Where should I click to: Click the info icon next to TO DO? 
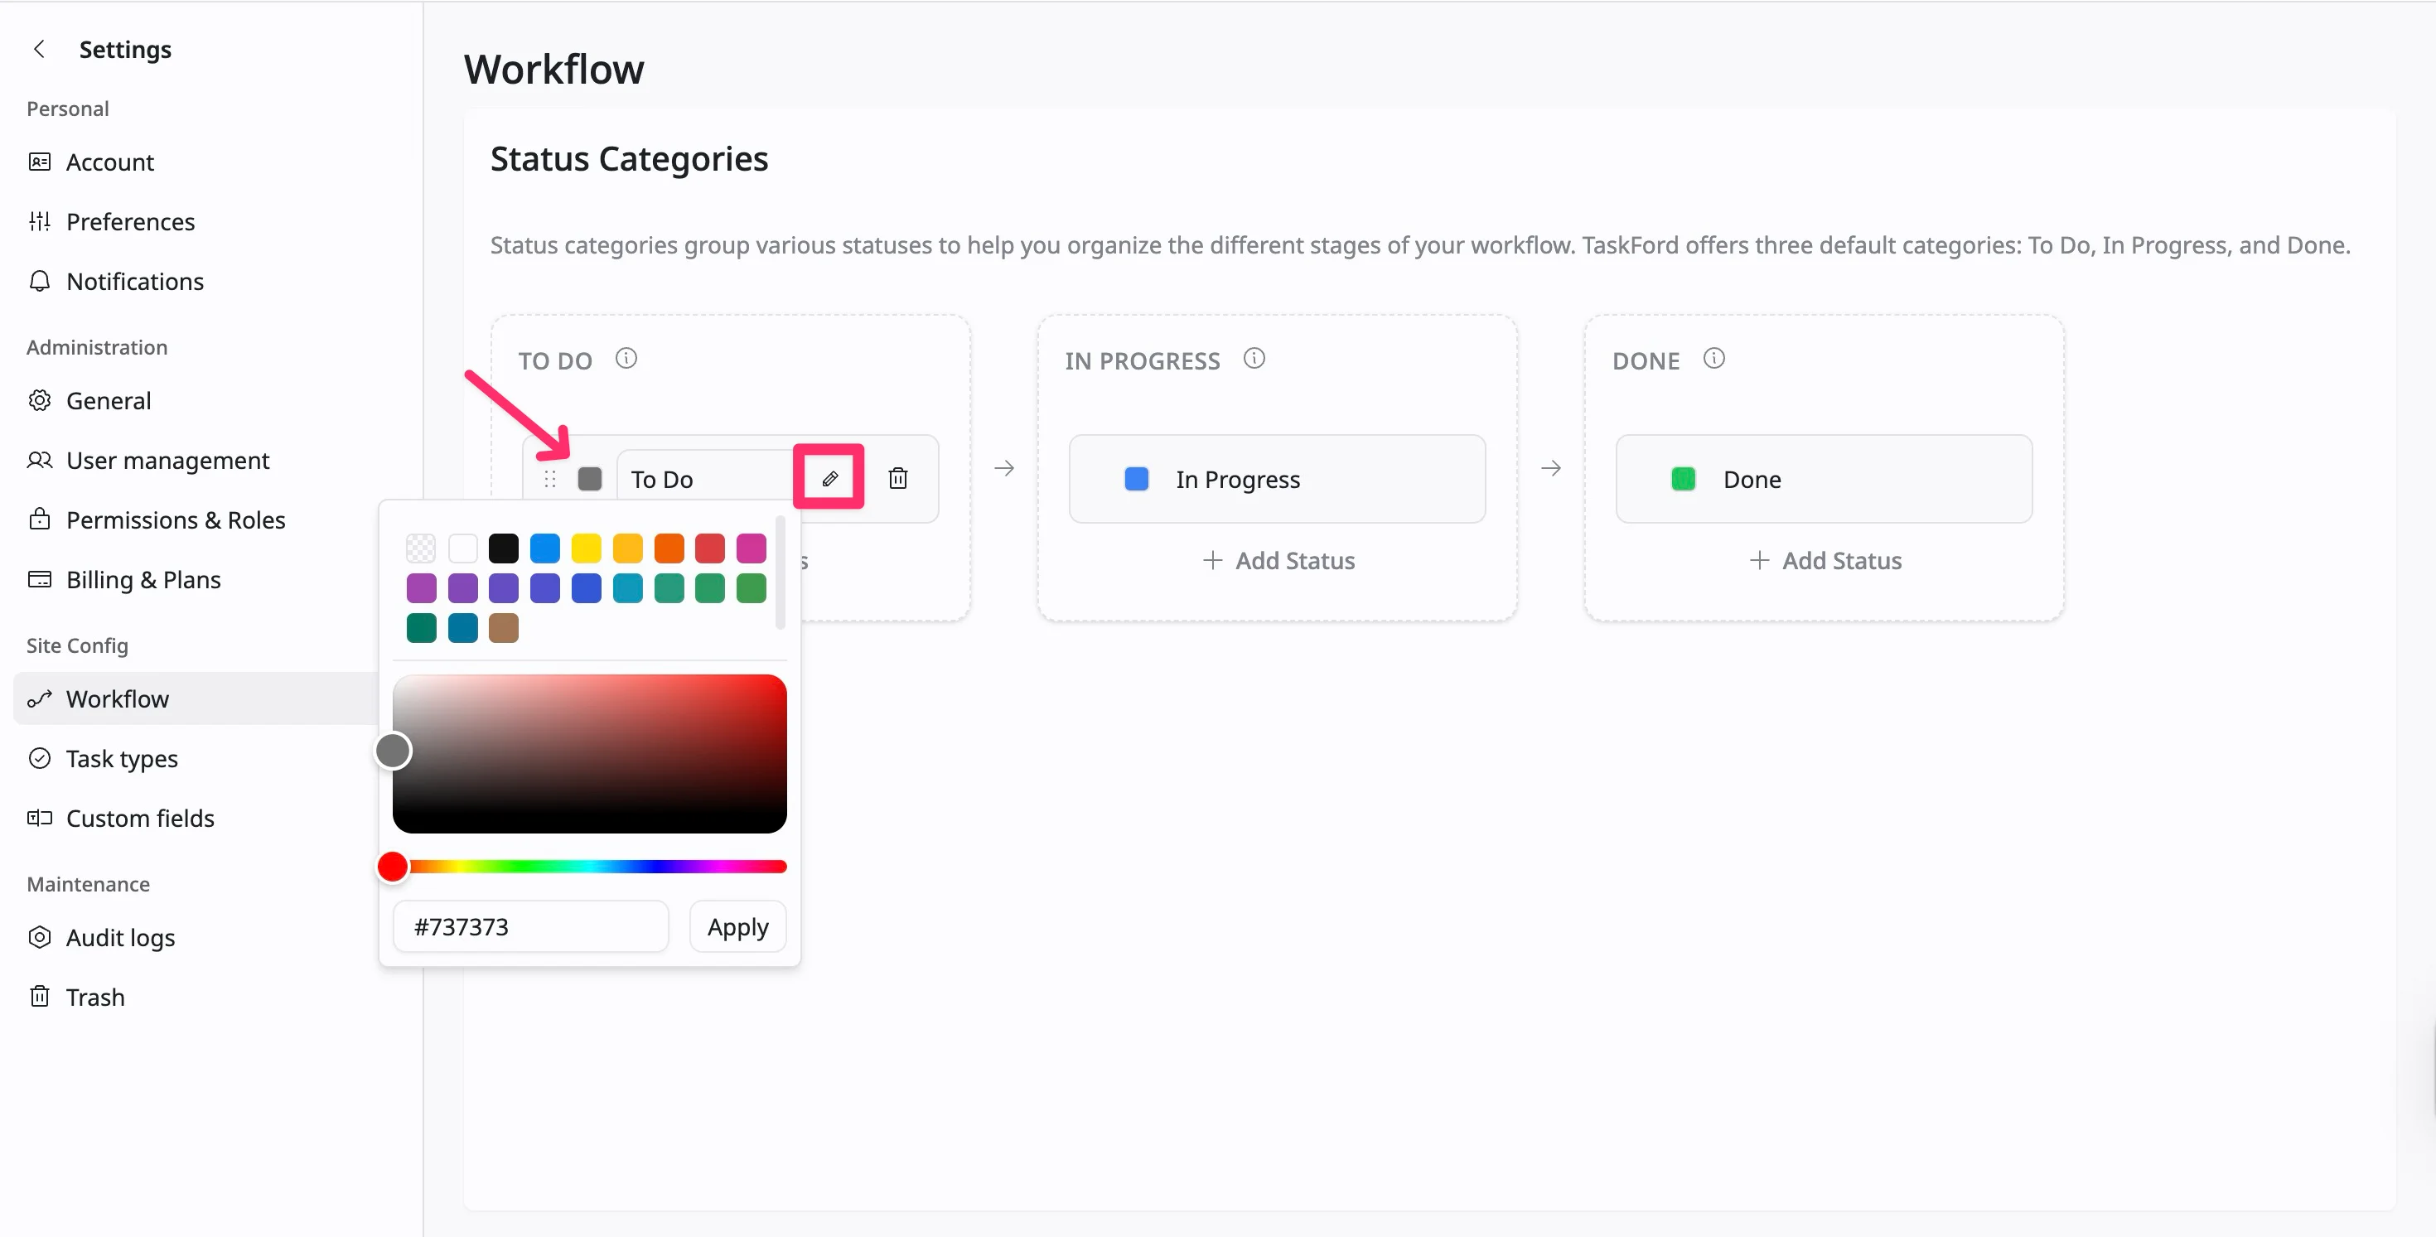click(x=626, y=359)
